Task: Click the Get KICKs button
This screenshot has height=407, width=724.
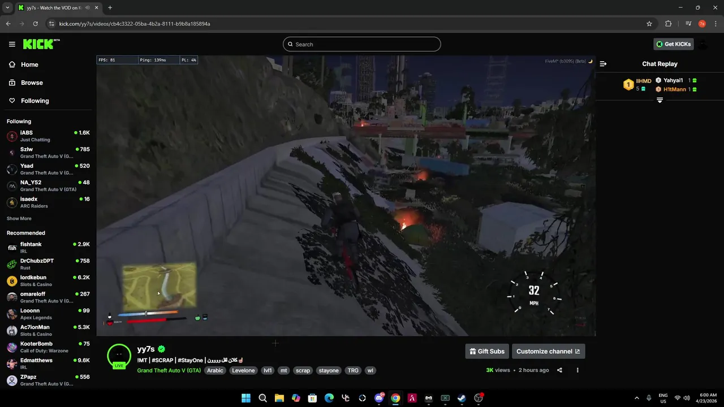Action: point(674,44)
